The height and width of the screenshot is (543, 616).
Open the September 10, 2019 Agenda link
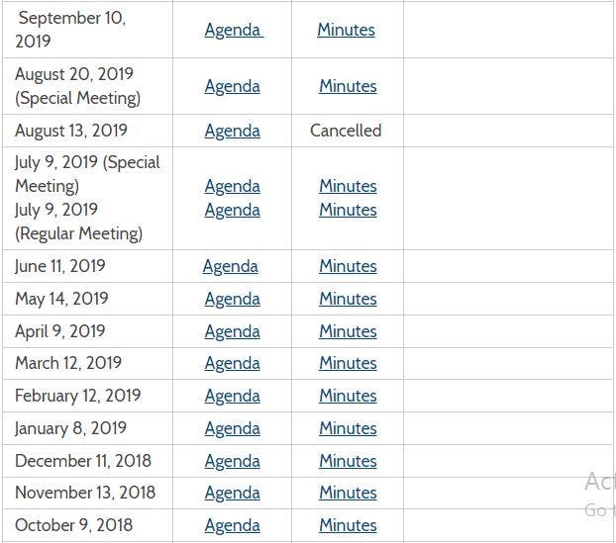click(232, 30)
